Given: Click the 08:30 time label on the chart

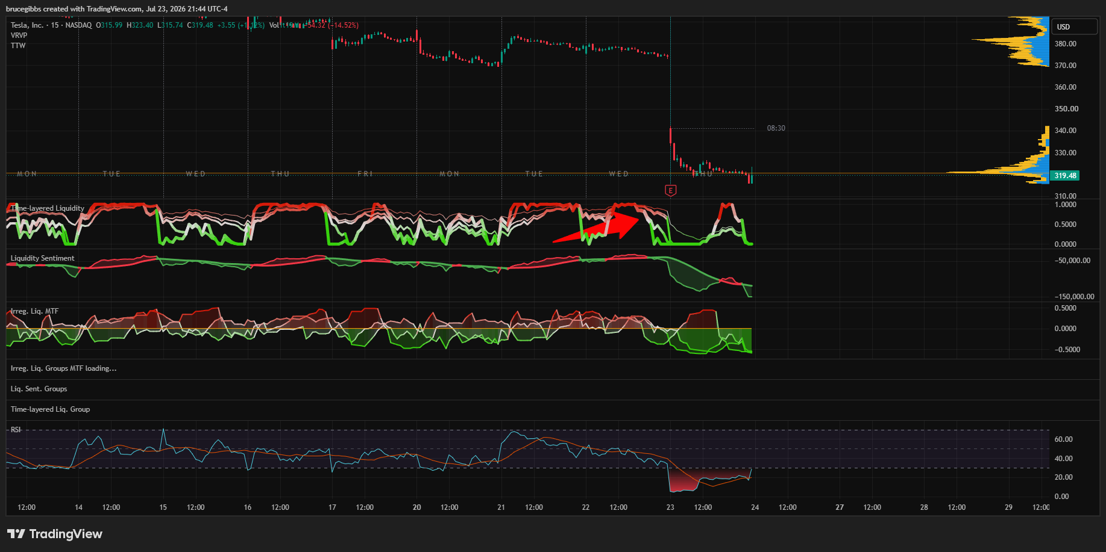Looking at the screenshot, I should pyautogui.click(x=776, y=128).
